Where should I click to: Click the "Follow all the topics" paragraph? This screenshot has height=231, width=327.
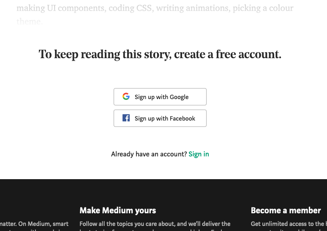(155, 224)
